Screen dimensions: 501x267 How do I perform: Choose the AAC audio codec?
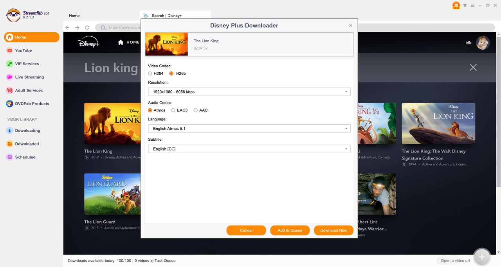pos(196,110)
